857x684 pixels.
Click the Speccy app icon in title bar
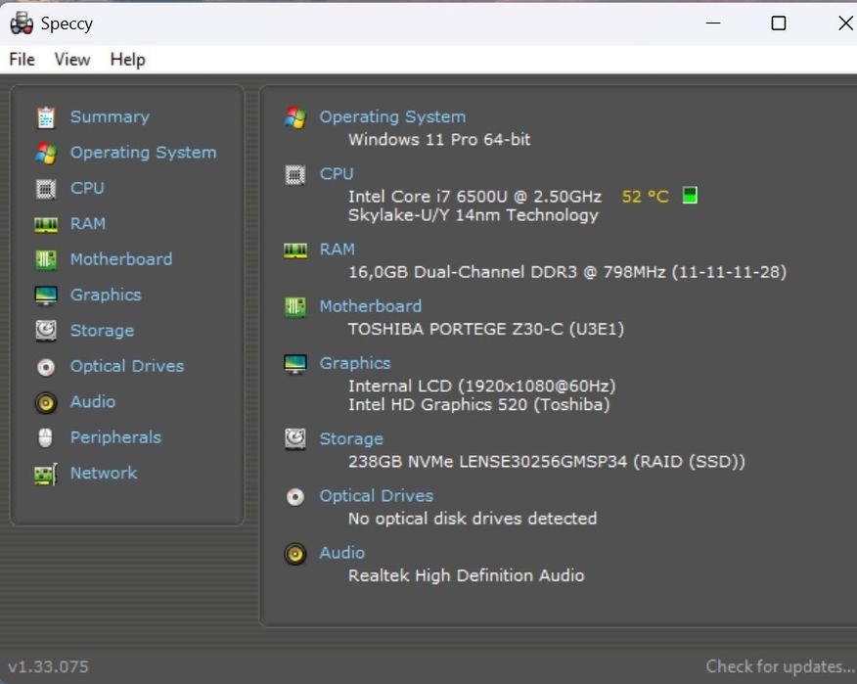click(x=22, y=23)
